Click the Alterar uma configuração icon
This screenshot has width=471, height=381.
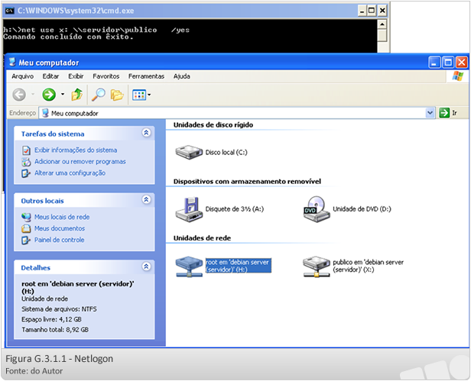coord(26,173)
